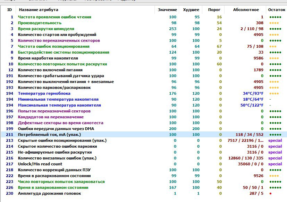The height and width of the screenshot is (202, 287).
Task: Select "Число повторных попыток запарковаться" row
Action: tap(144, 182)
